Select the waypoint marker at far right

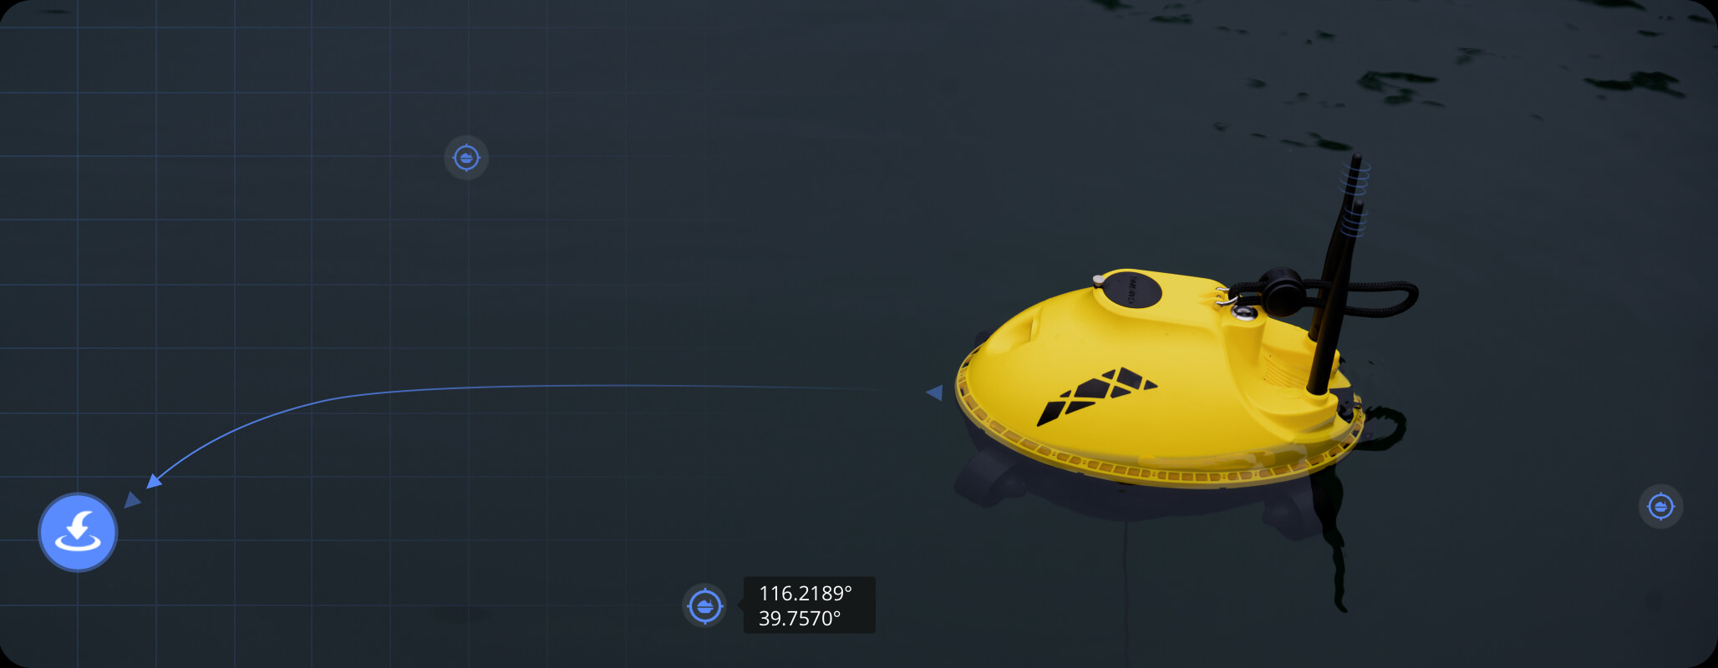pos(1660,506)
